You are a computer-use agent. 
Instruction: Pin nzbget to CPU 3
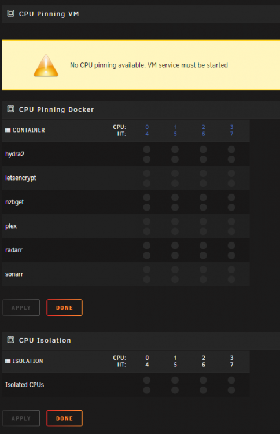pyautogui.click(x=231, y=198)
